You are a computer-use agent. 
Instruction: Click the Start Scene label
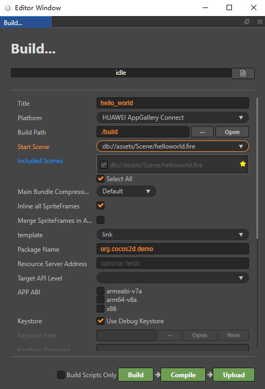34,147
